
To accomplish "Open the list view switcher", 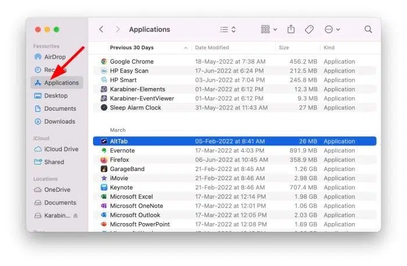I will point(228,30).
